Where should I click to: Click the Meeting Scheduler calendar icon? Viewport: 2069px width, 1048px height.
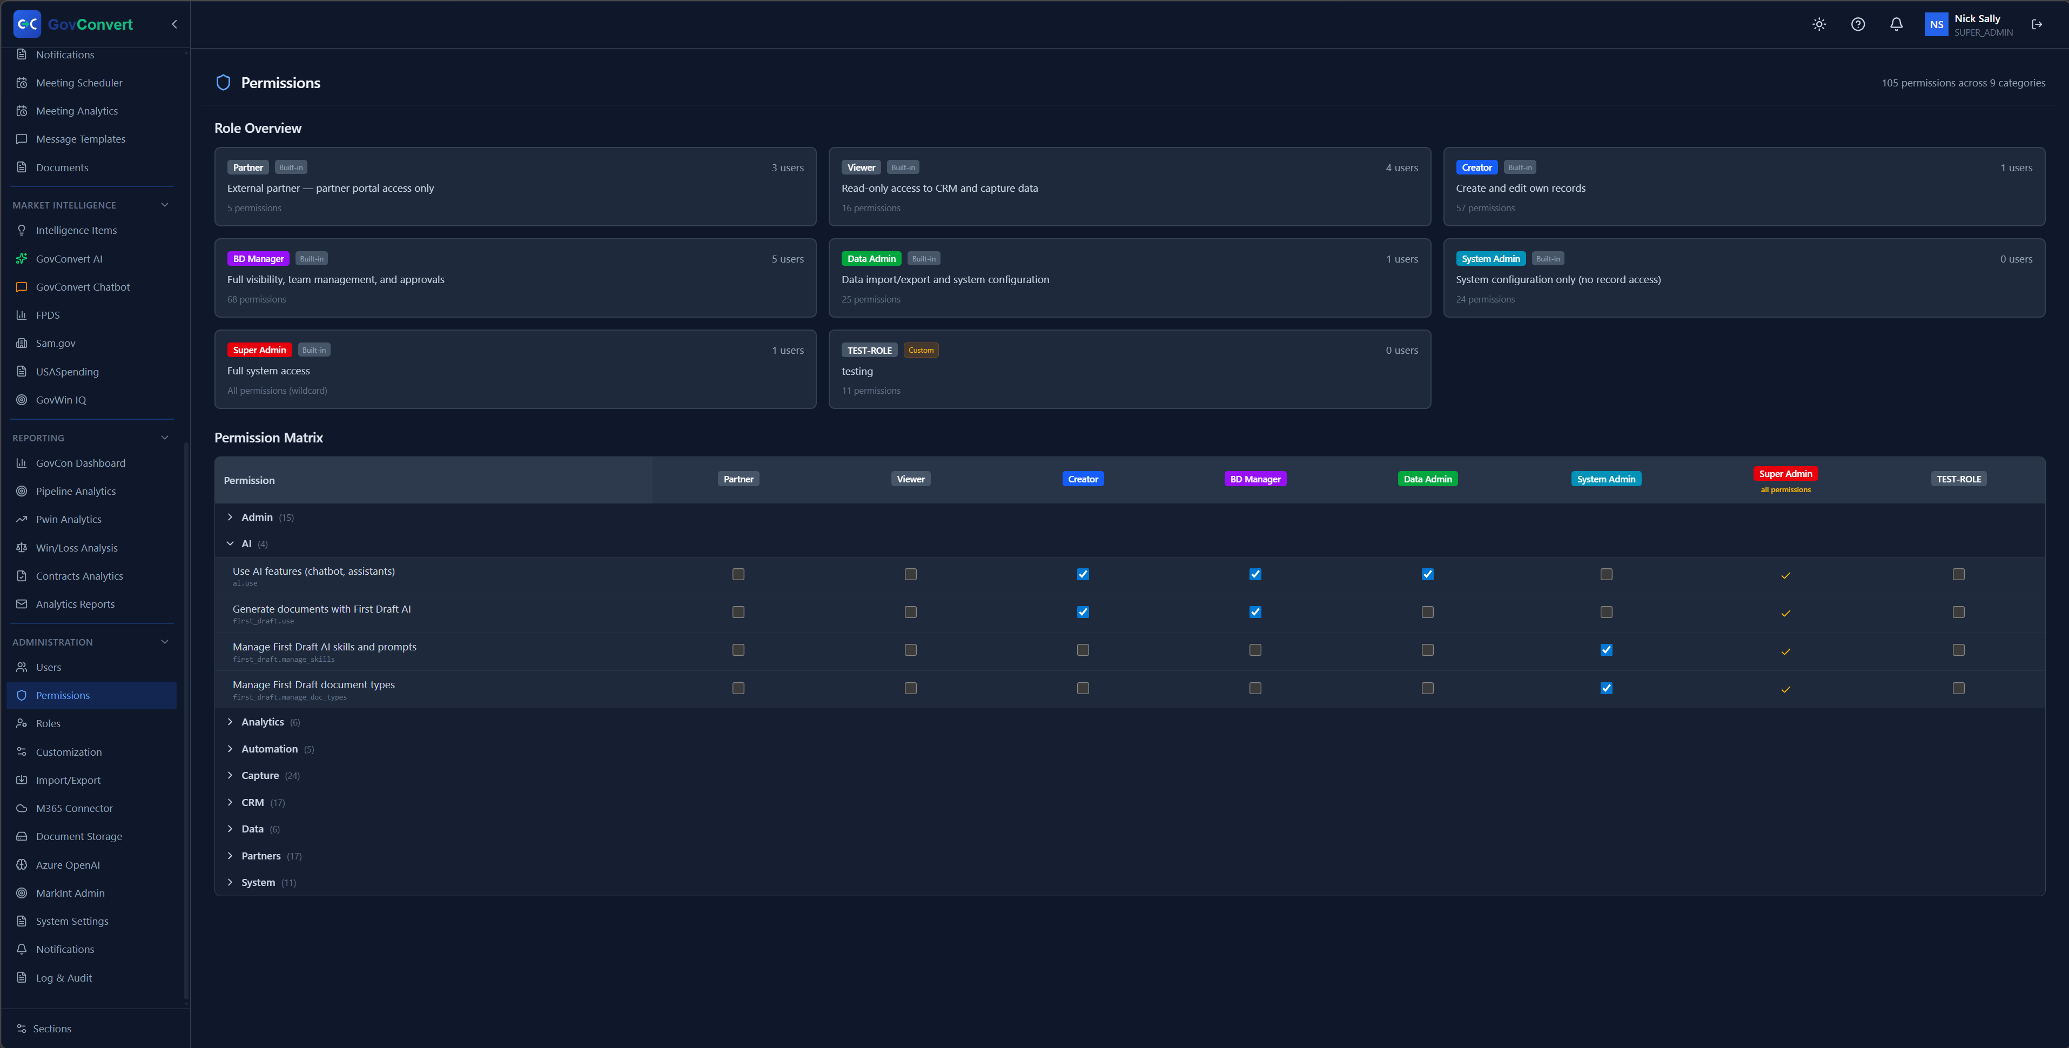(22, 83)
